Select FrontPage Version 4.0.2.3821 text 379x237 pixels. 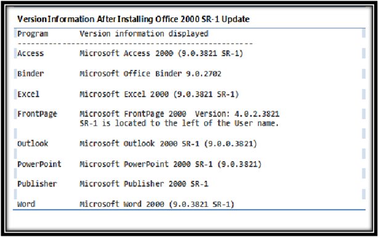[x=179, y=114]
